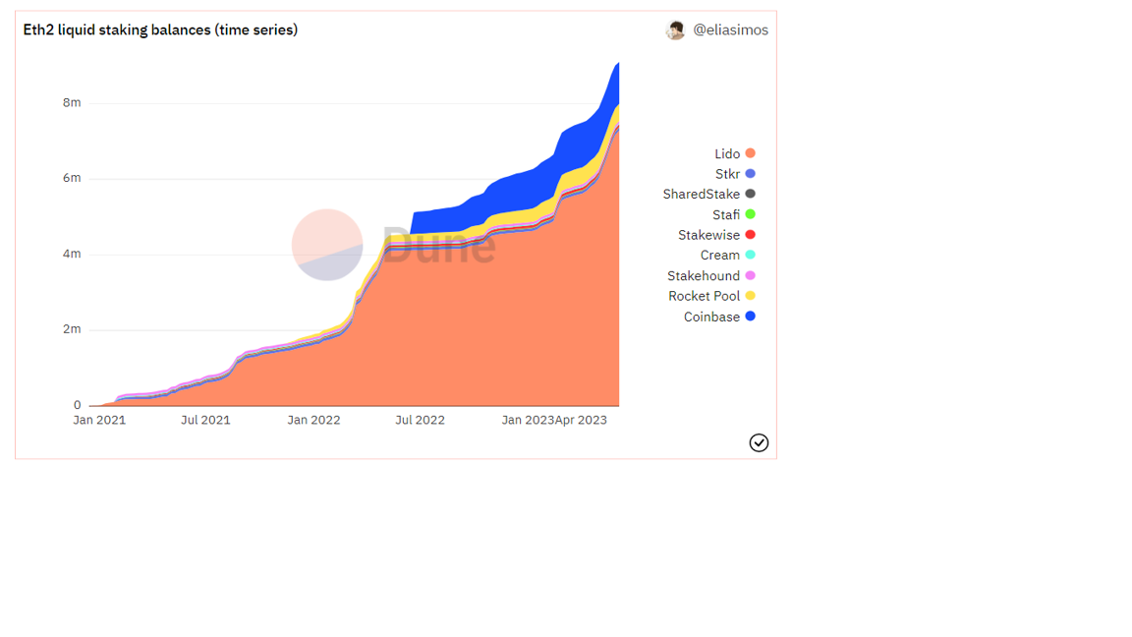Viewport: 1132px width, 637px height.
Task: Click the 8m y-axis gridline label
Action: [72, 102]
